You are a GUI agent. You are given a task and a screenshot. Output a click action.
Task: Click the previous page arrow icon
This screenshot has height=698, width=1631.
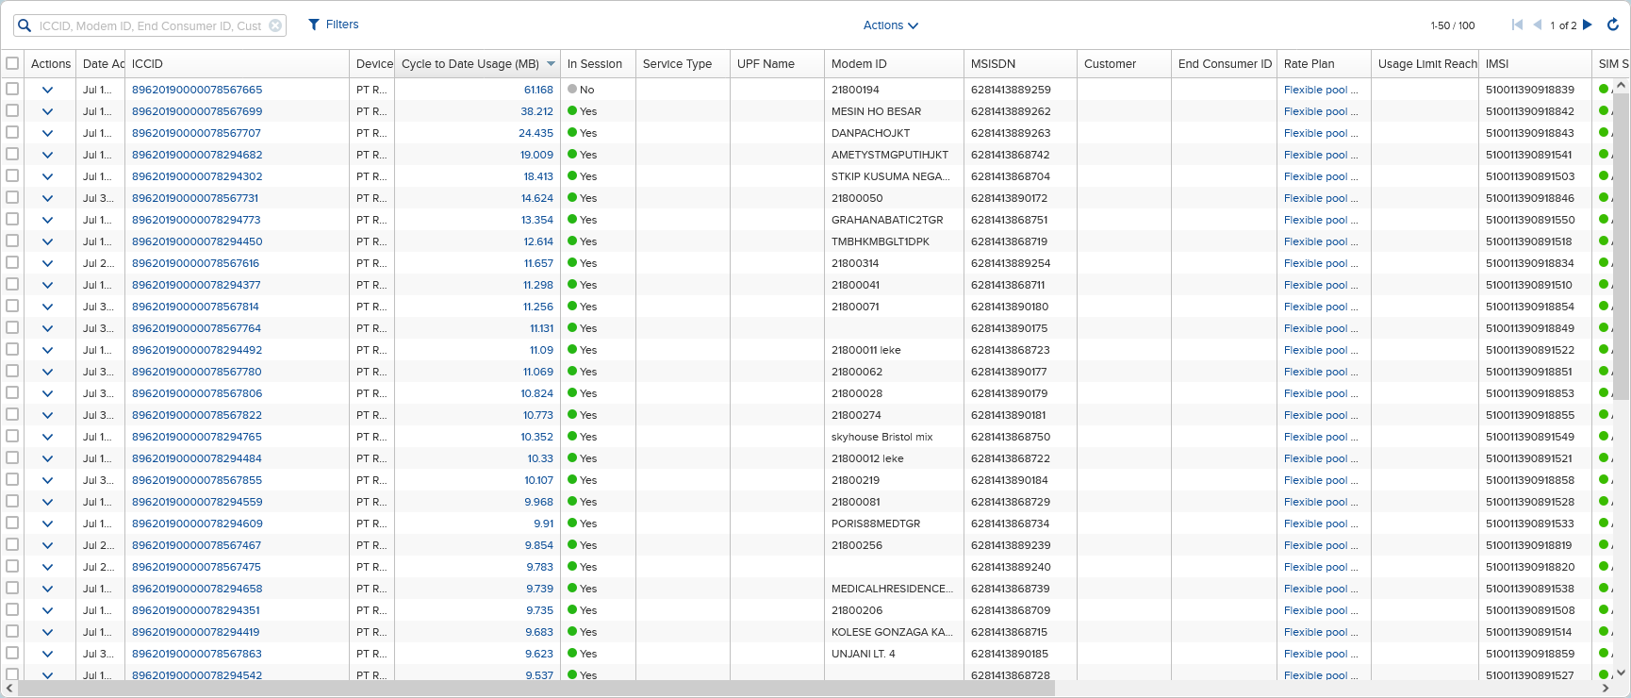(1538, 25)
